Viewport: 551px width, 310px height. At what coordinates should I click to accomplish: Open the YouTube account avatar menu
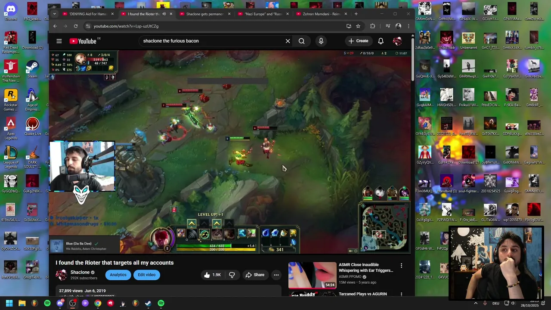coord(397,41)
